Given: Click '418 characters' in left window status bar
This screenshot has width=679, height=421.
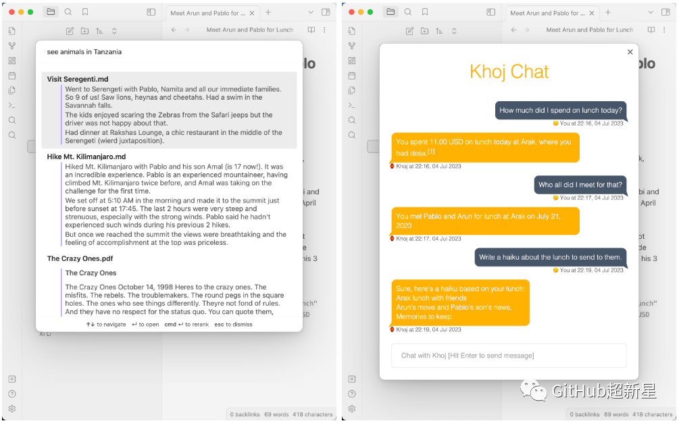Looking at the screenshot, I should [x=312, y=414].
